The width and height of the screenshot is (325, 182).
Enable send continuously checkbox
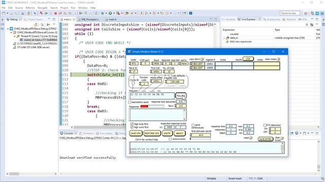pos(193,125)
